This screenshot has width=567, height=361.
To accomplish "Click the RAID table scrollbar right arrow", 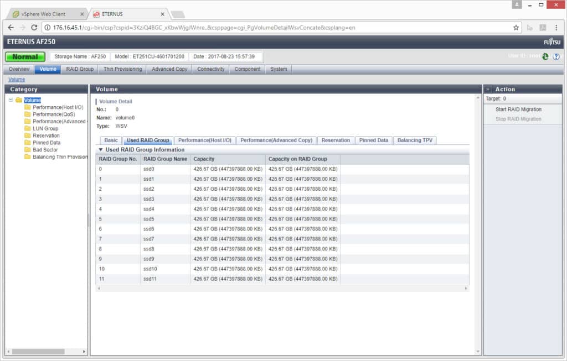I will pos(466,288).
